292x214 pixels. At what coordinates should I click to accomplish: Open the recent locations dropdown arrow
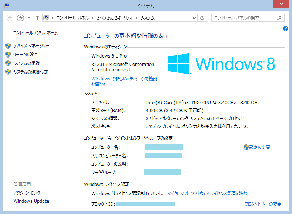tap(29, 18)
